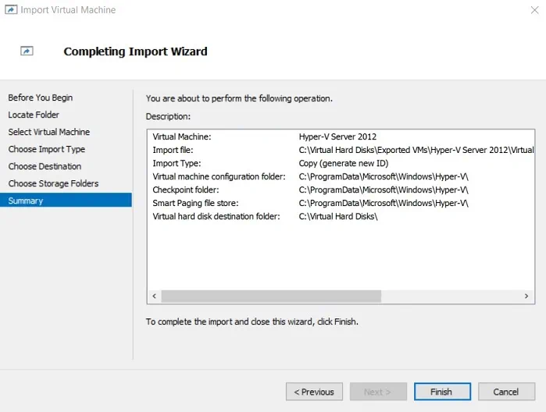The image size is (546, 412).
Task: Open the Choose Destination step
Action: click(45, 166)
